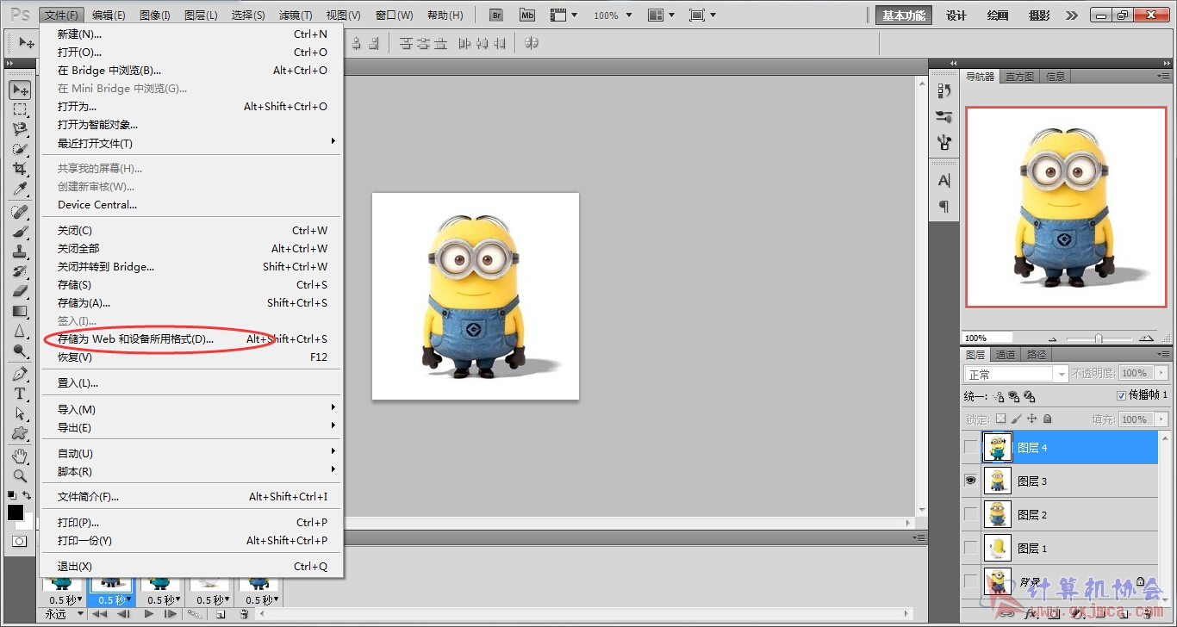Select the Blur tool
This screenshot has width=1177, height=627.
pos(19,331)
